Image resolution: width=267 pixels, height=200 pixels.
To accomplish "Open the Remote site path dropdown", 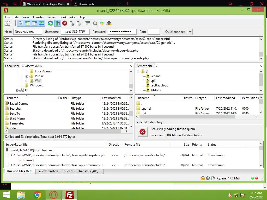I will (261, 66).
